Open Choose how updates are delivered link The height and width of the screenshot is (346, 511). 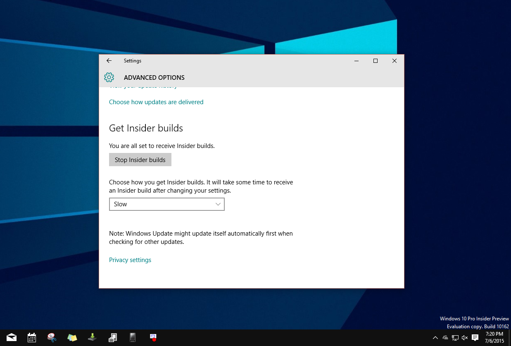[x=156, y=102]
